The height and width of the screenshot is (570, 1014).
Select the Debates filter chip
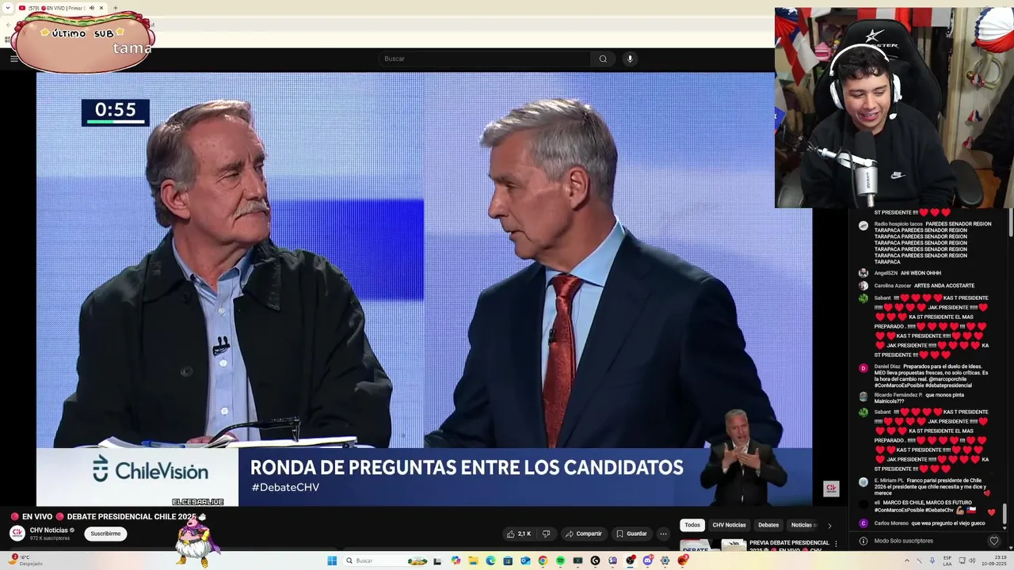pos(768,525)
